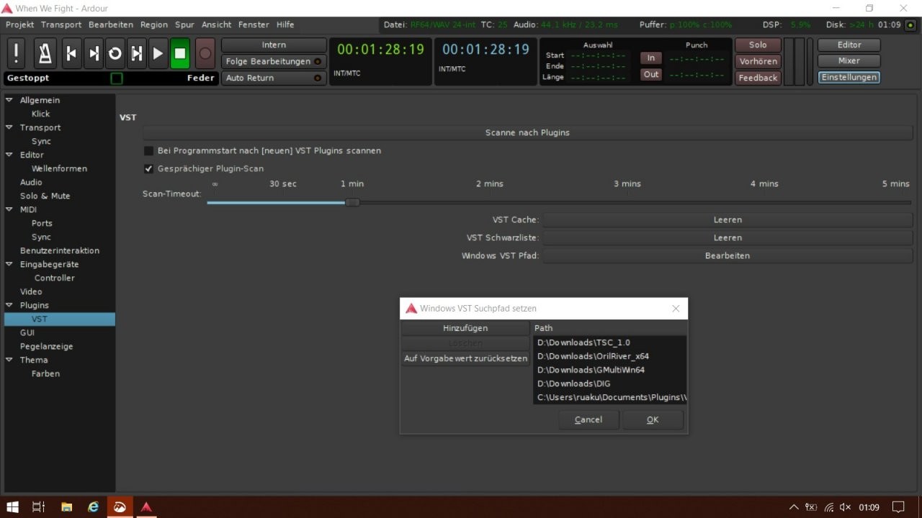Open the Ansicht menu
922x518 pixels.
coord(217,24)
